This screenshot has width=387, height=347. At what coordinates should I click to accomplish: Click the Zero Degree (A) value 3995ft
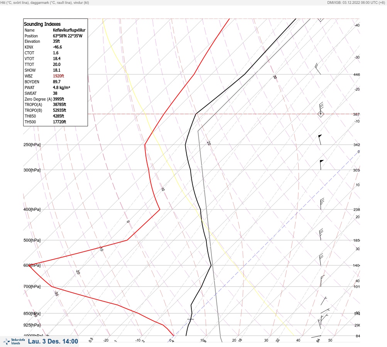pos(59,99)
